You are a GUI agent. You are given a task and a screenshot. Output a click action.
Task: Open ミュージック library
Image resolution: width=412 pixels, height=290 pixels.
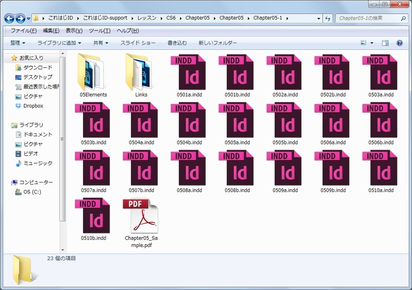coord(33,163)
